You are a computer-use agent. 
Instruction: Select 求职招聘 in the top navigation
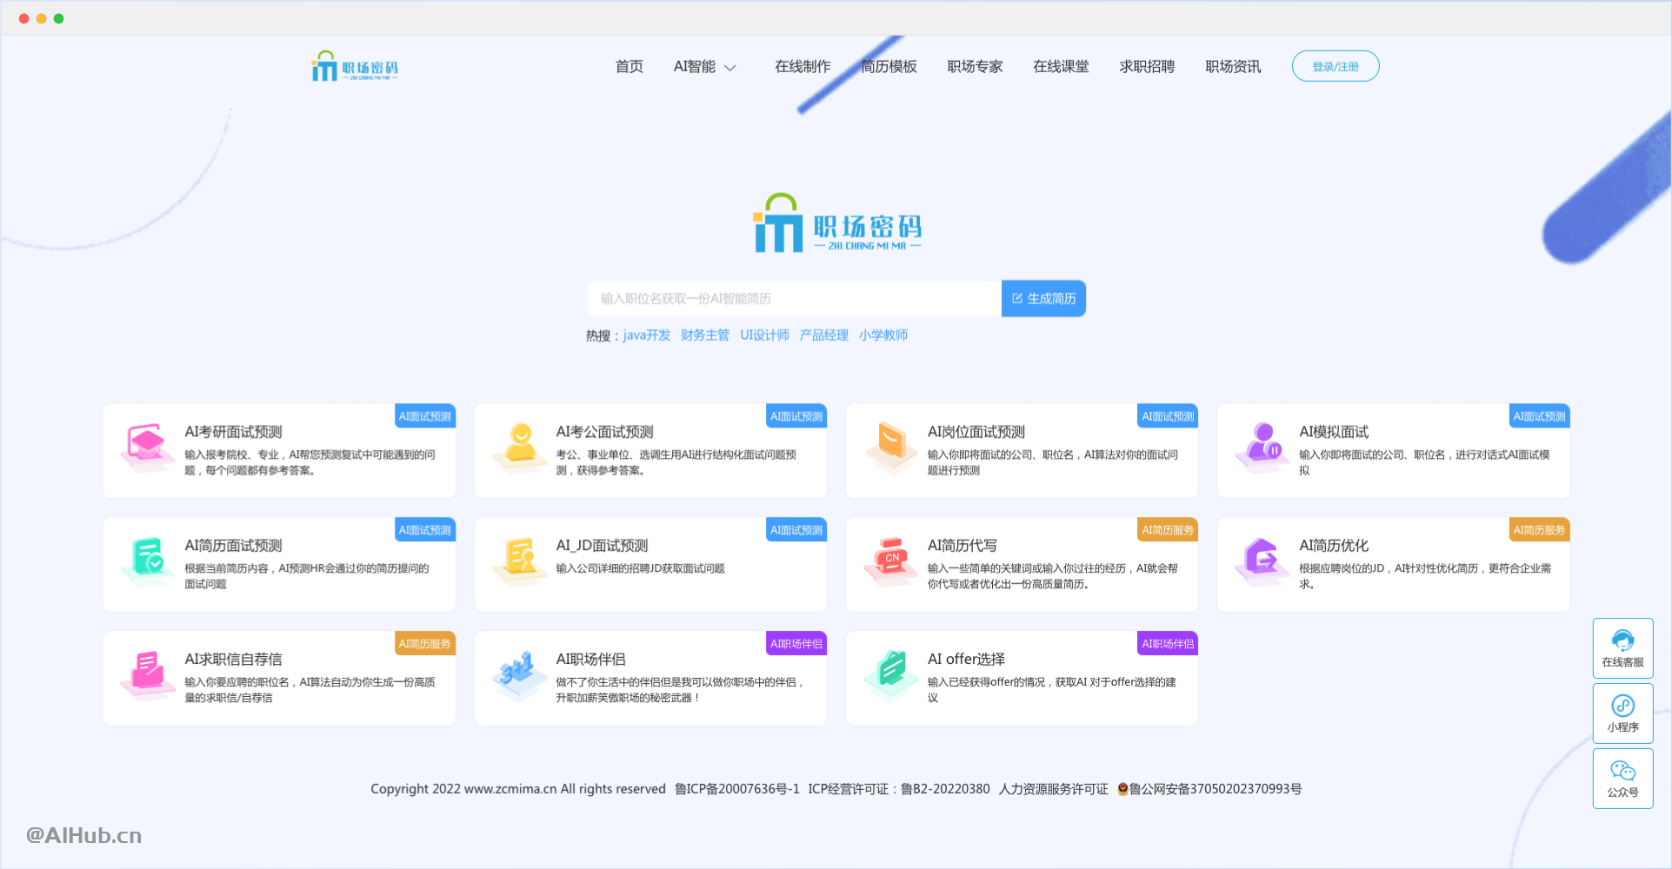coord(1146,66)
